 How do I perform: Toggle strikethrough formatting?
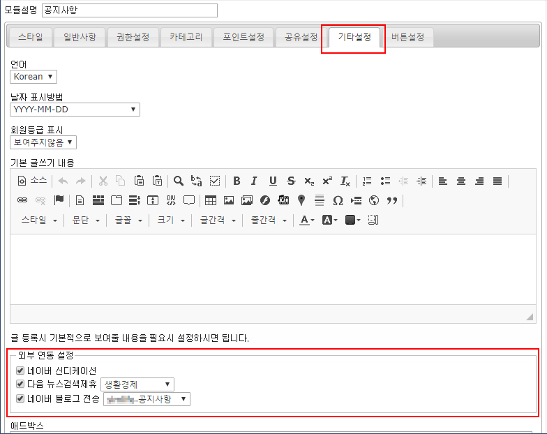[291, 181]
